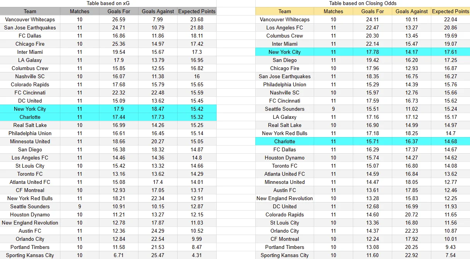Click Chicago Fire in the xG table
The width and height of the screenshot is (470, 259).
point(30,44)
